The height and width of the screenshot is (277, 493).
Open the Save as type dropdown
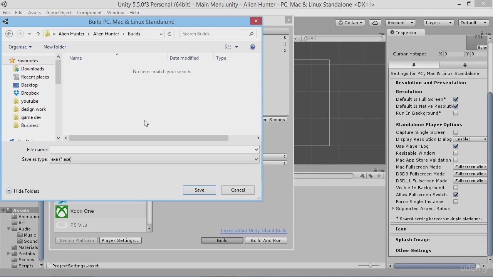coord(154,159)
